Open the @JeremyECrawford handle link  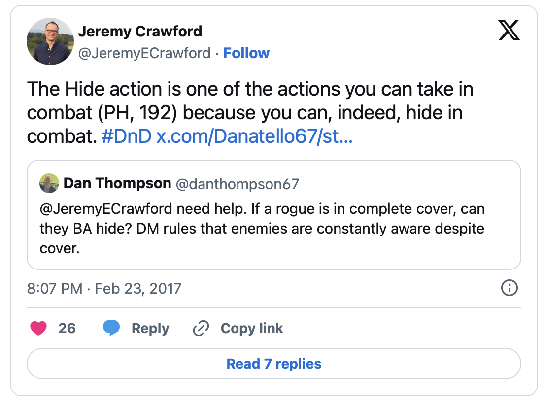coord(144,53)
